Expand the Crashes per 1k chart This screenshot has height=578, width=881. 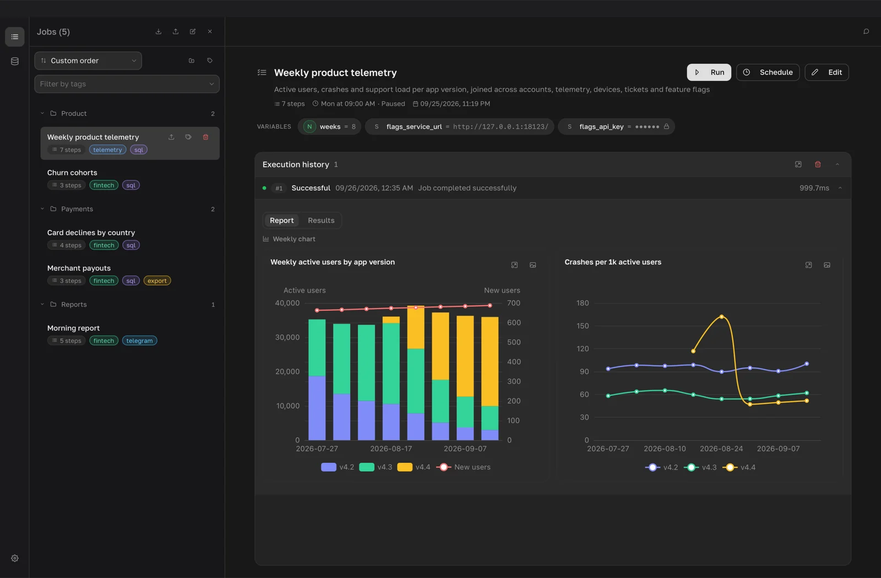[808, 265]
